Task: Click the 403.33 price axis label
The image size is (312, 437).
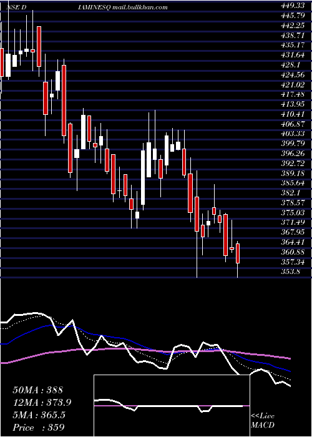Action: click(x=294, y=134)
